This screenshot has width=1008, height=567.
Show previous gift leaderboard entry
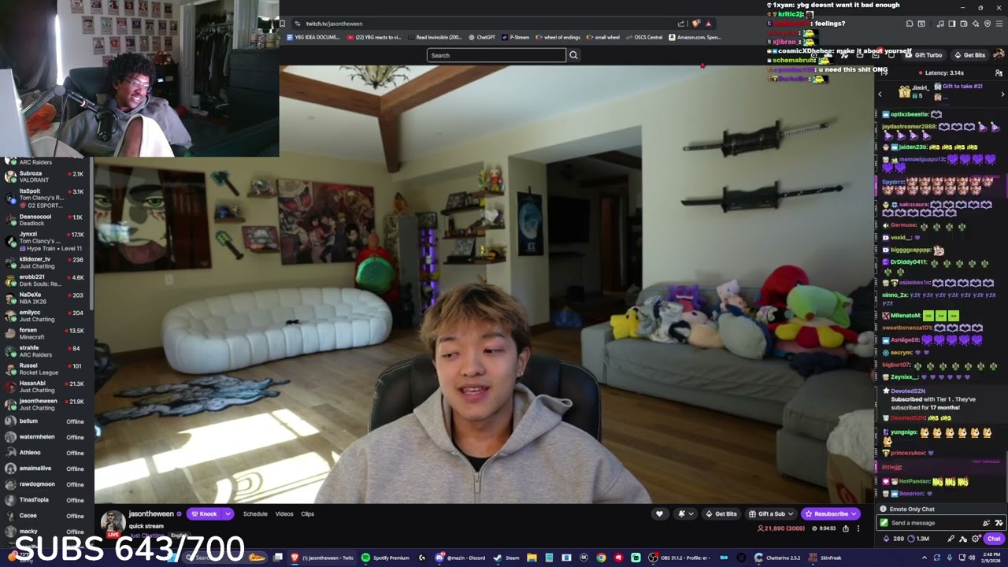coord(880,94)
